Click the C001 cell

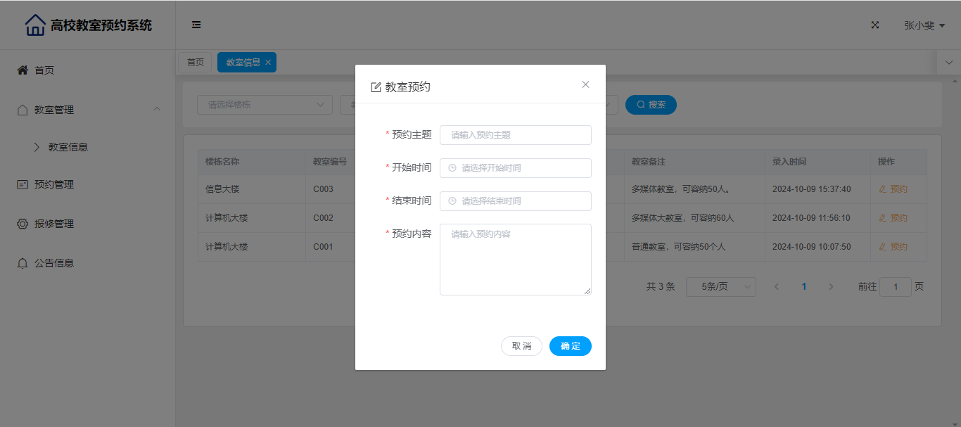click(x=324, y=247)
